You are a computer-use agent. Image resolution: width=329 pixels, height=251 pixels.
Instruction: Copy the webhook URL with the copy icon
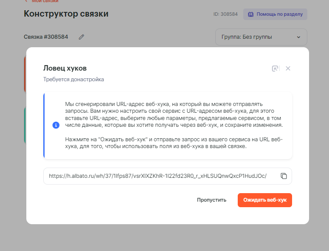pos(284,176)
